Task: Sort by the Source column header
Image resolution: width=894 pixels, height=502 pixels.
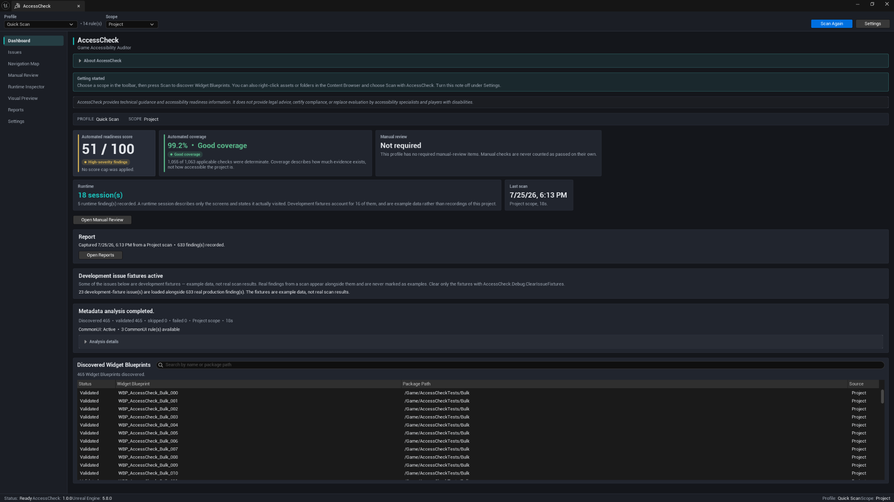Action: [863, 384]
